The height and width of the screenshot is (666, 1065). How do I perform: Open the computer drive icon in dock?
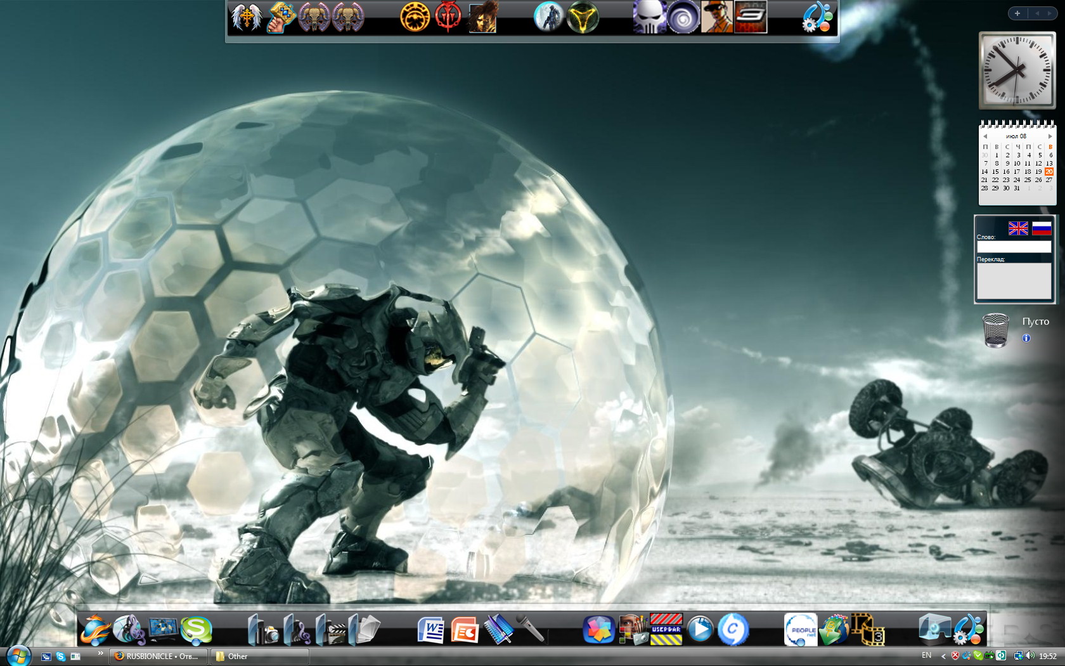(935, 630)
